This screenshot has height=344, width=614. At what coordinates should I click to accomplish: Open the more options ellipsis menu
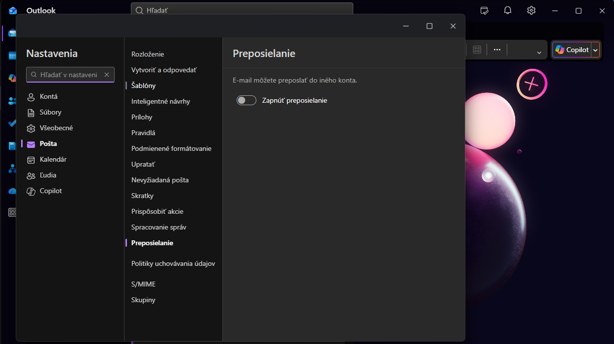pyautogui.click(x=497, y=50)
